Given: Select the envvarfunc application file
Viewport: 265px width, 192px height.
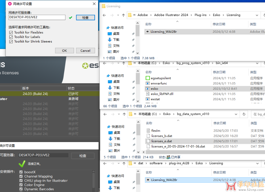Looking at the screenshot, I should coord(159,83).
